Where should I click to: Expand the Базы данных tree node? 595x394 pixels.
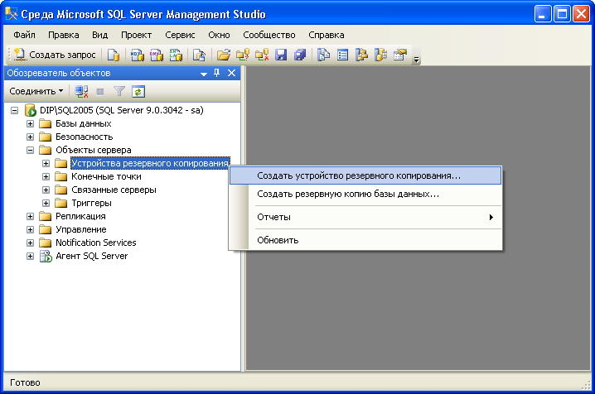(x=31, y=123)
